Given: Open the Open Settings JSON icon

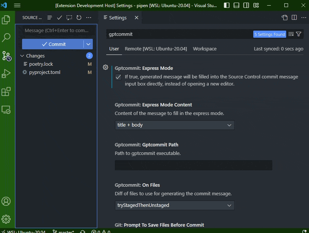Looking at the screenshot, I should click(x=284, y=17).
